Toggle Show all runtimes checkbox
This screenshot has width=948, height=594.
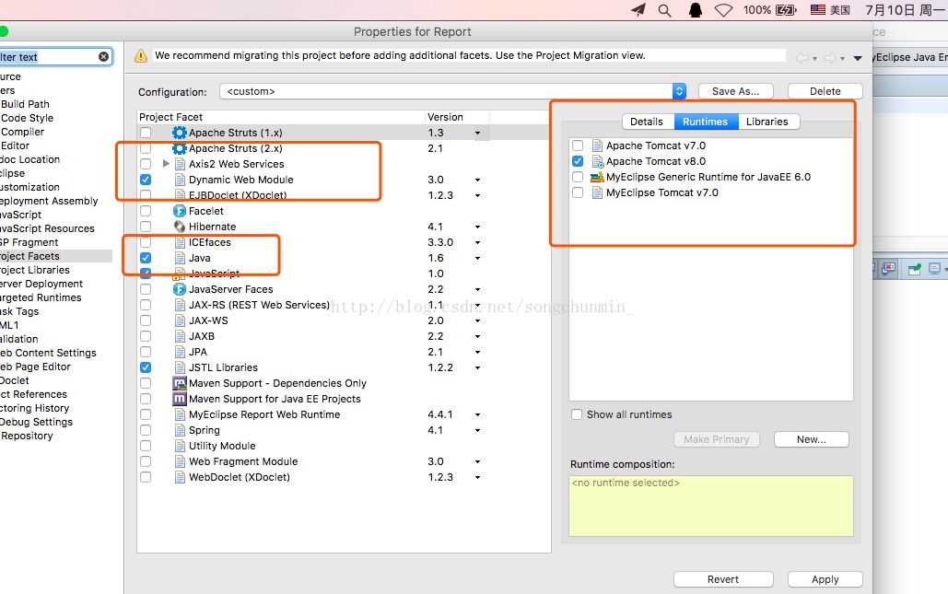(577, 414)
